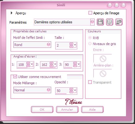
Task: Reset settings to default with the arrow icon
Action: tap(119, 22)
